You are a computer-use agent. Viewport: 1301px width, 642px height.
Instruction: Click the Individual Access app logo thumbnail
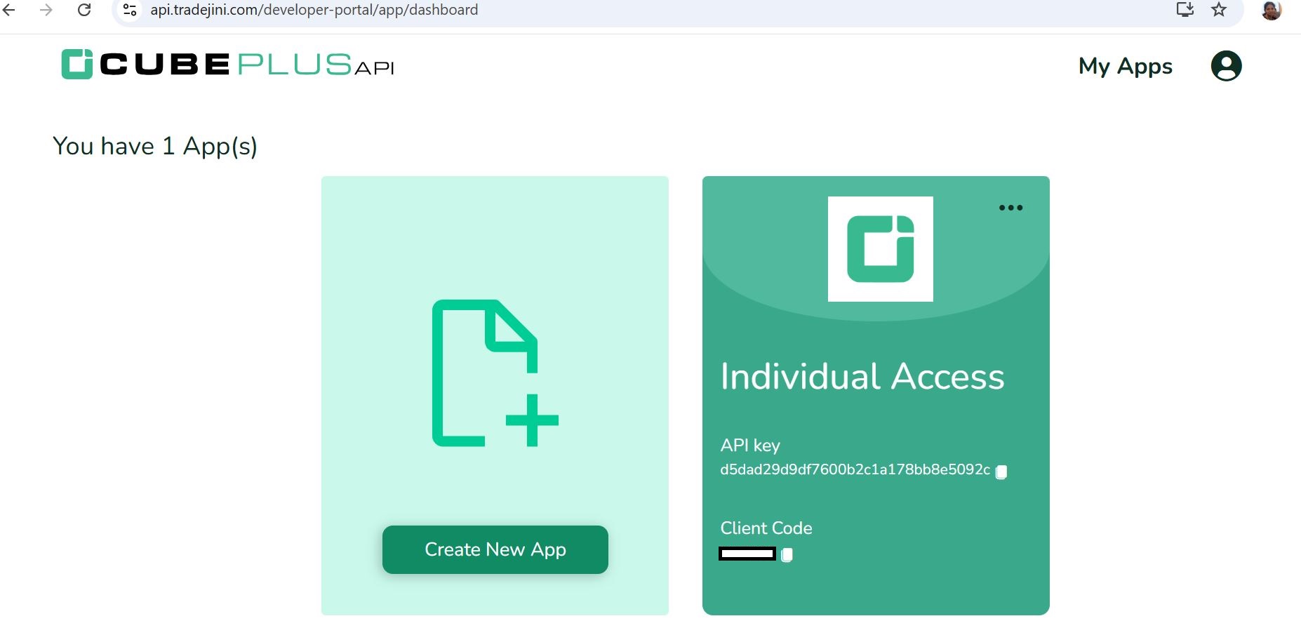[881, 249]
